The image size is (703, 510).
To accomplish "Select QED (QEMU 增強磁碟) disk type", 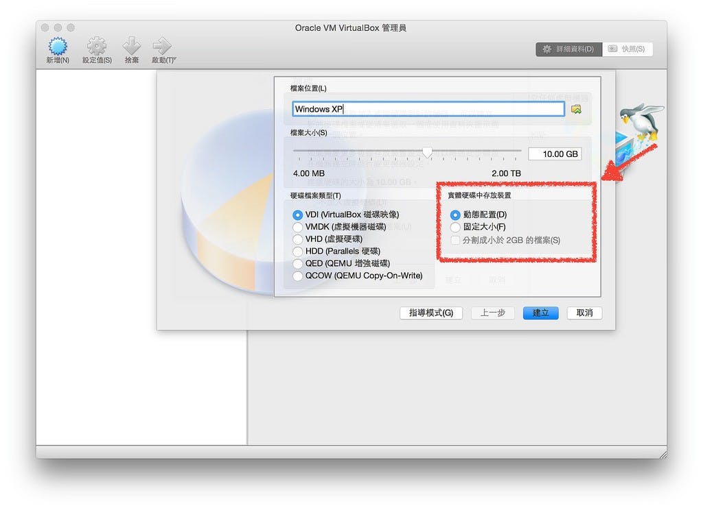I will click(x=297, y=263).
